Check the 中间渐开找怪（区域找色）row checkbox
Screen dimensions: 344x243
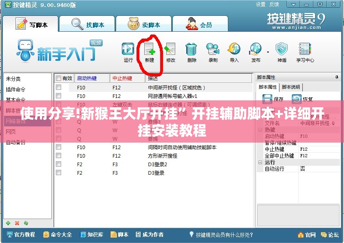[x=58, y=87]
